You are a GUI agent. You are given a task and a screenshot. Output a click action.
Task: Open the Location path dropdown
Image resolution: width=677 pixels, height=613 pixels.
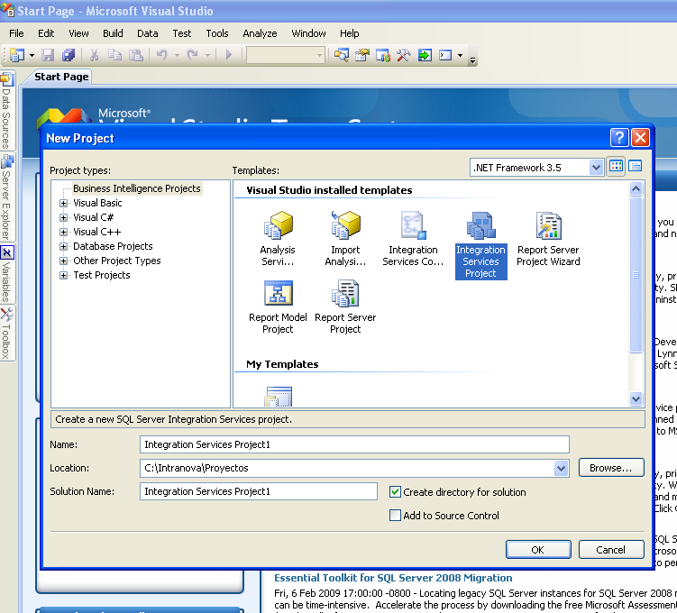pyautogui.click(x=562, y=468)
